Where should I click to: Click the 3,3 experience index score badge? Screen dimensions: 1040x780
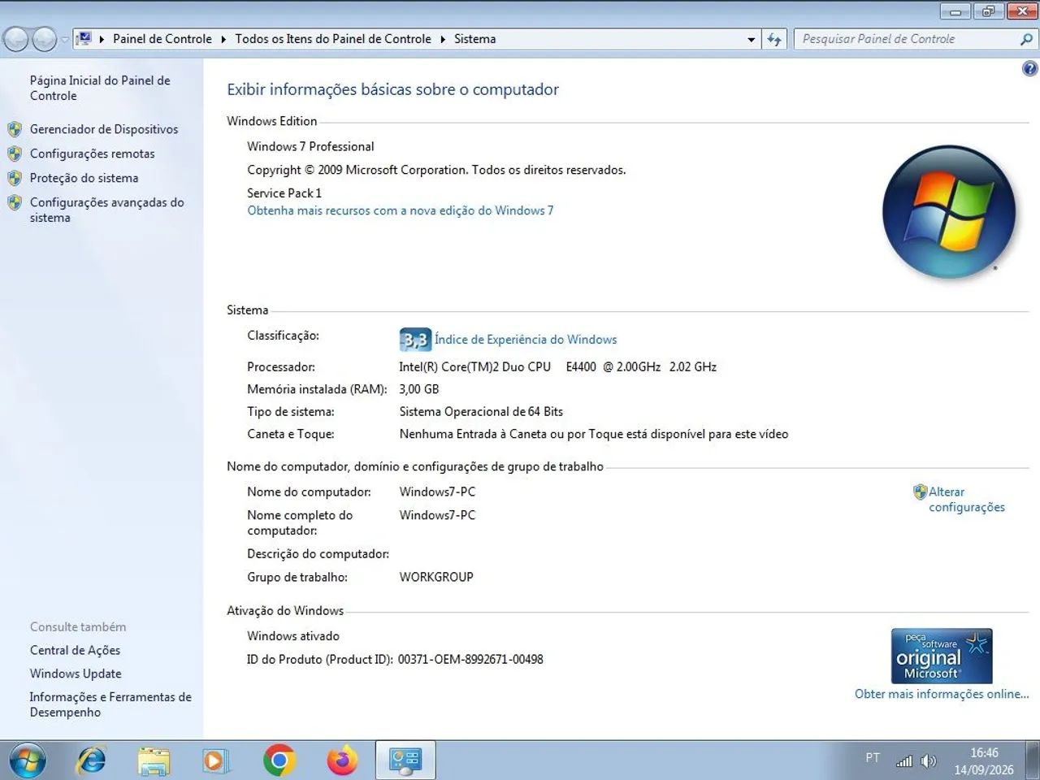click(x=415, y=340)
